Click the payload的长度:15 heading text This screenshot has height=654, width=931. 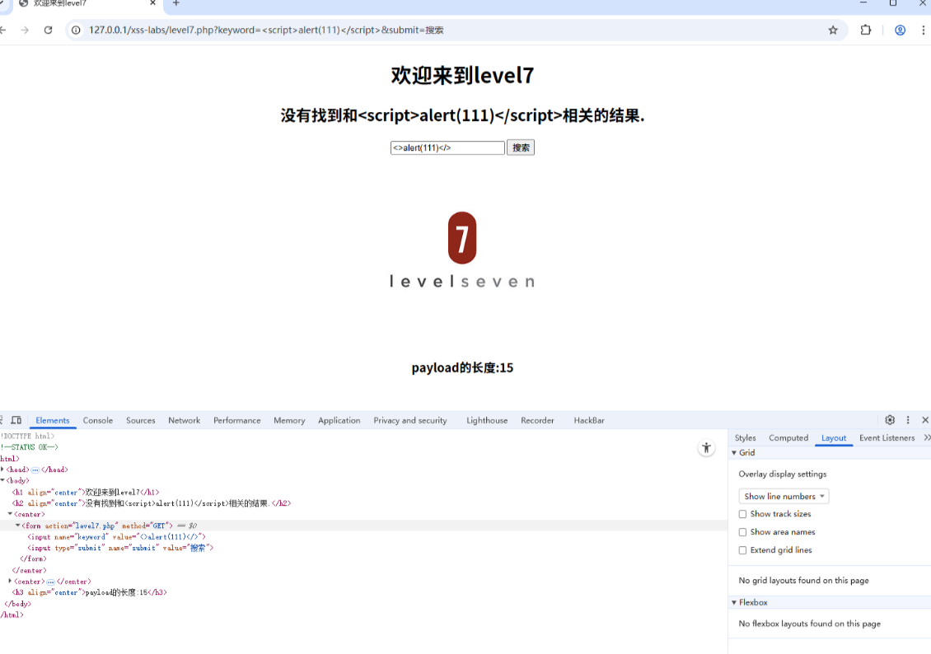pyautogui.click(x=462, y=368)
